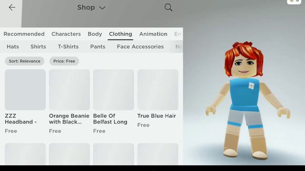Open the Body tab

coord(95,34)
